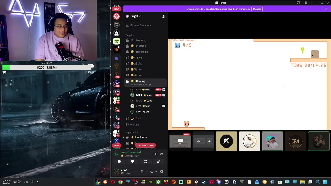Image resolution: width=331 pixels, height=186 pixels.
Task: Open the welcome text channel
Action: pos(145,137)
